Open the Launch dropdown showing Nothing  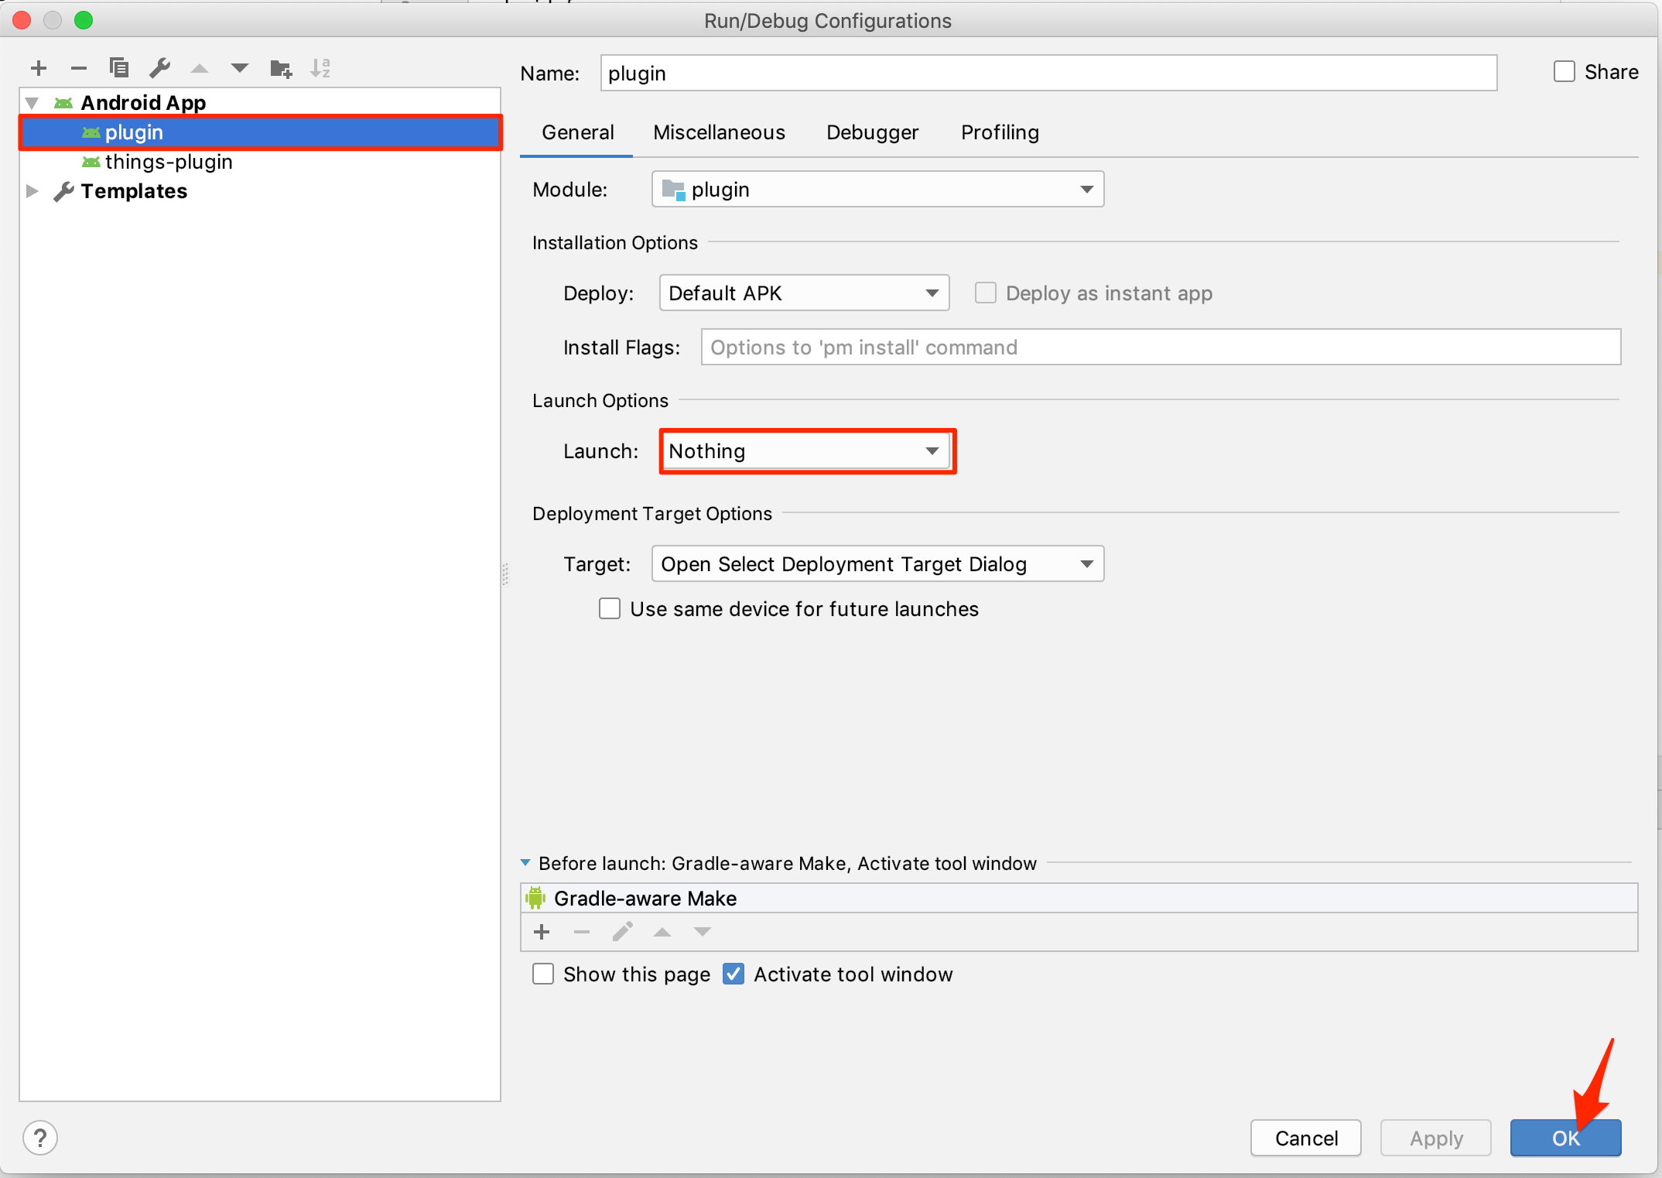(805, 451)
